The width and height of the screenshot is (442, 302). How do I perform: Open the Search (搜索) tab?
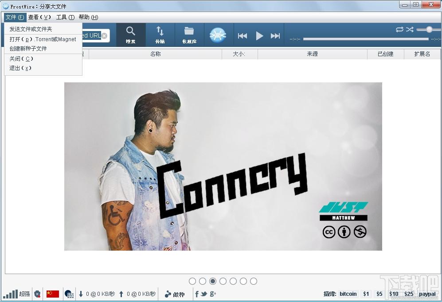point(131,35)
